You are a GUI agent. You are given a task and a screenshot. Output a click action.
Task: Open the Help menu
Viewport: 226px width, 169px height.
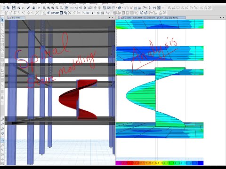(122, 3)
